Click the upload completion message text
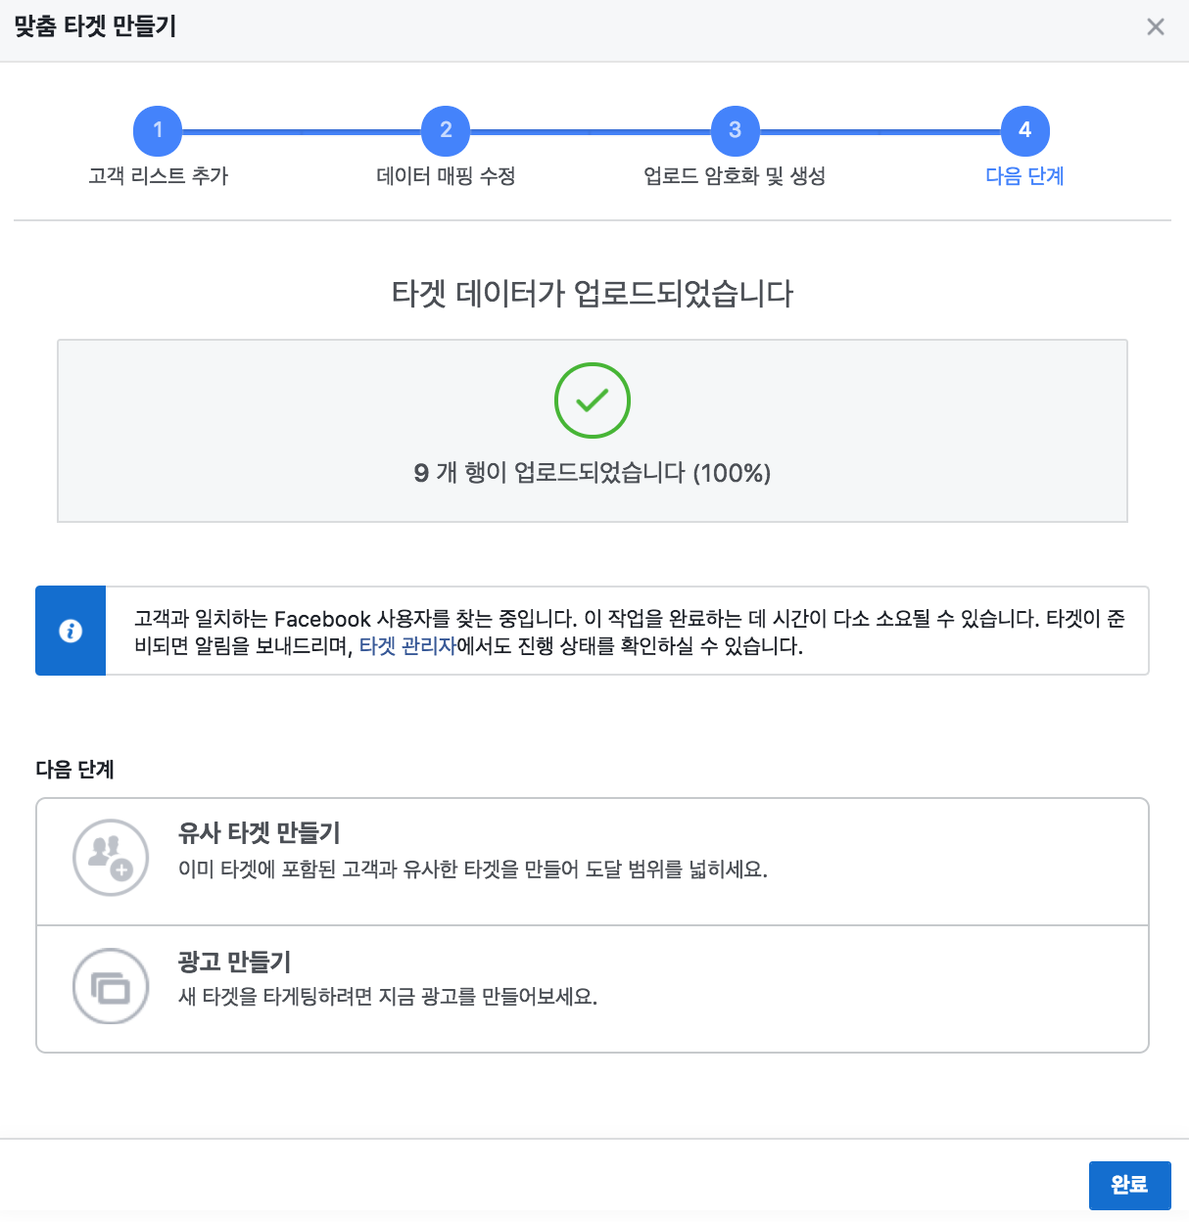The image size is (1189, 1222). point(592,474)
